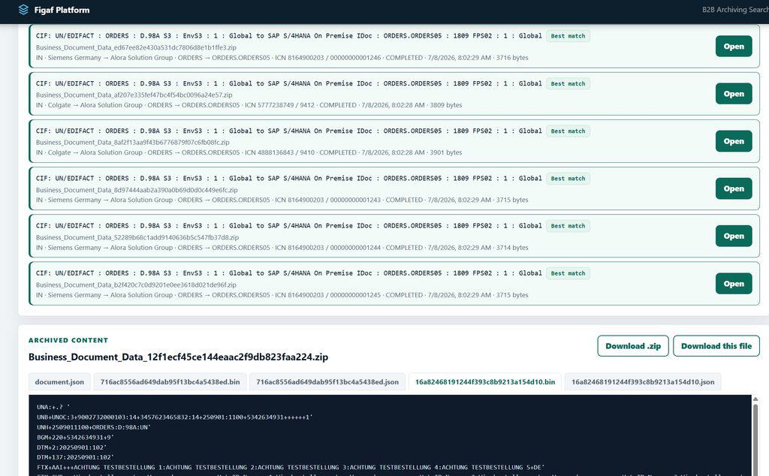
Task: Open the B2B Archiving Search header link
Action: click(735, 10)
